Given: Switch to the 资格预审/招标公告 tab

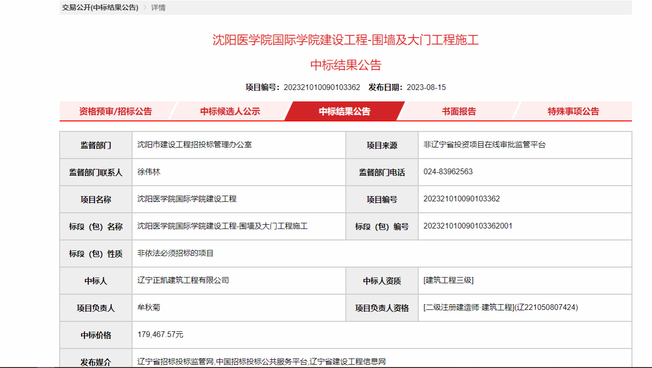Looking at the screenshot, I should (116, 111).
